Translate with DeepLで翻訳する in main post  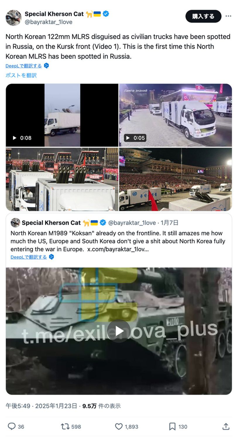[x=24, y=66]
